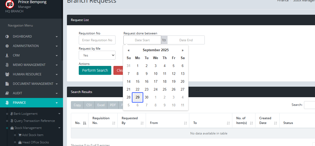
Task: Click the Document Management file icon
Action: [x=7, y=84]
